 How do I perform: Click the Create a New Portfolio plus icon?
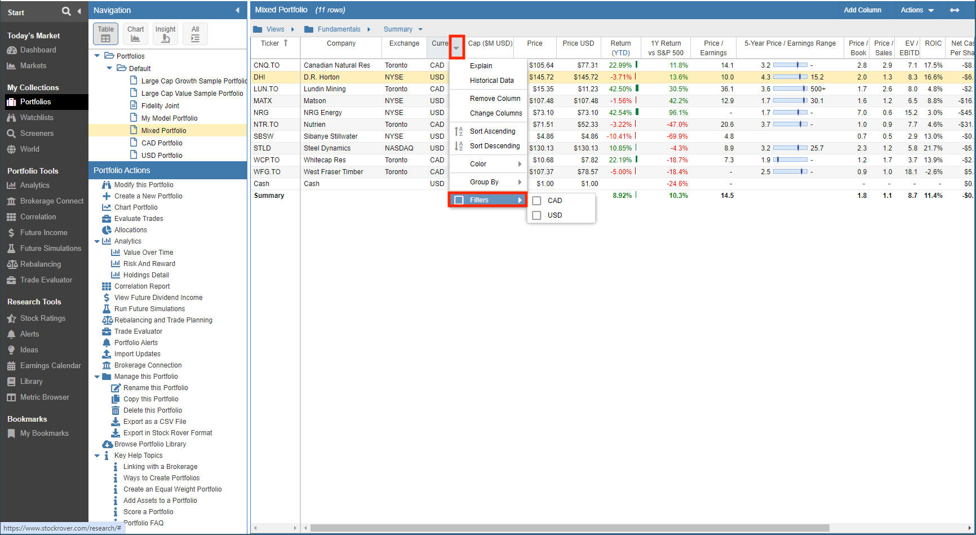107,196
